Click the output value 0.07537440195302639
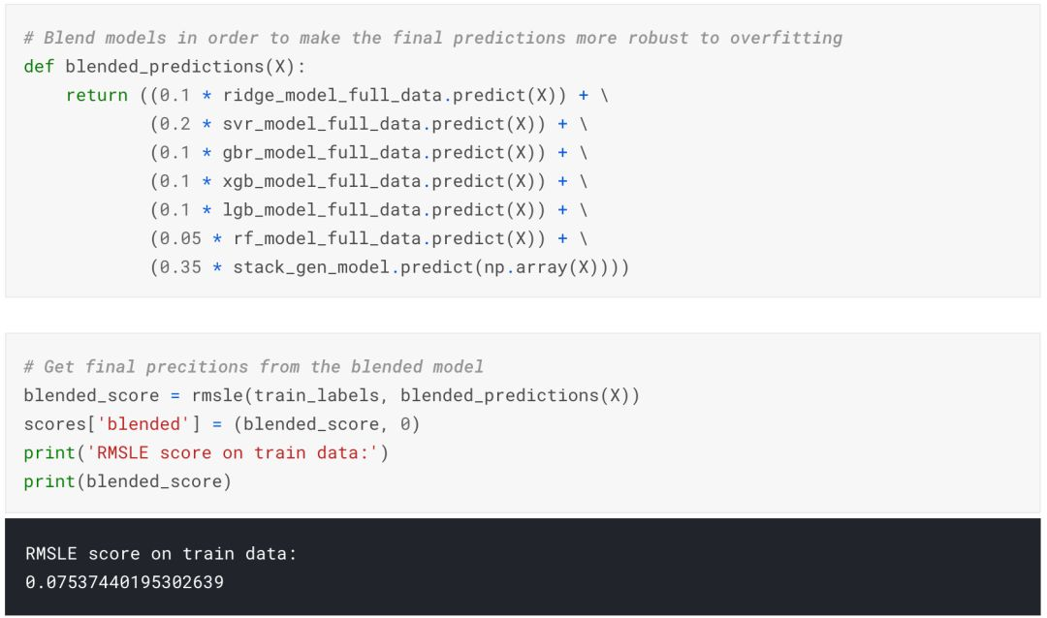Image resolution: width=1047 pixels, height=618 pixels. click(125, 582)
